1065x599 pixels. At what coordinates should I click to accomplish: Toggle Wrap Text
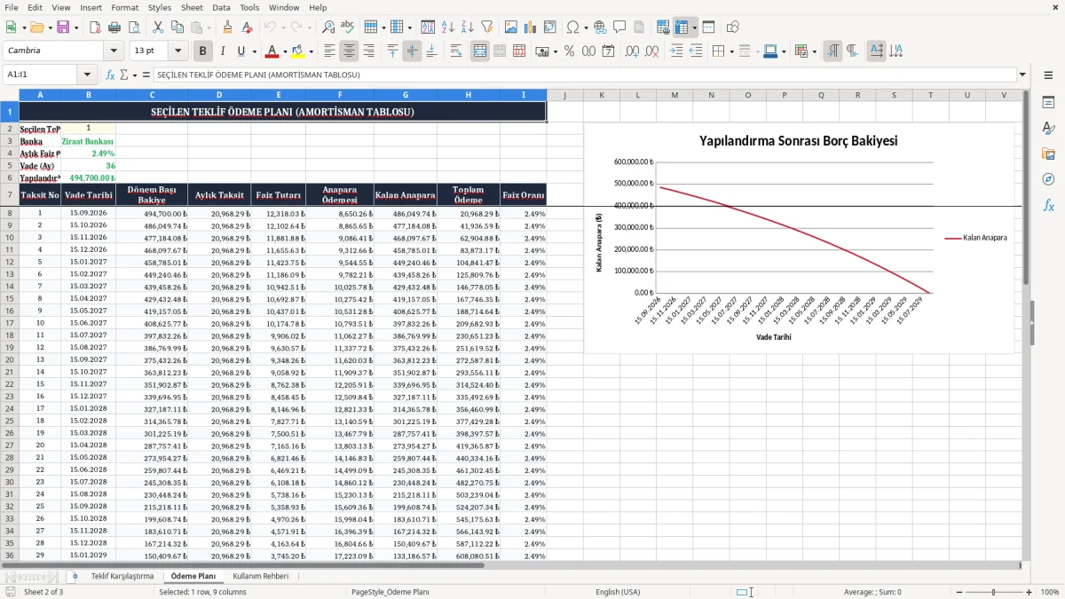pos(456,51)
